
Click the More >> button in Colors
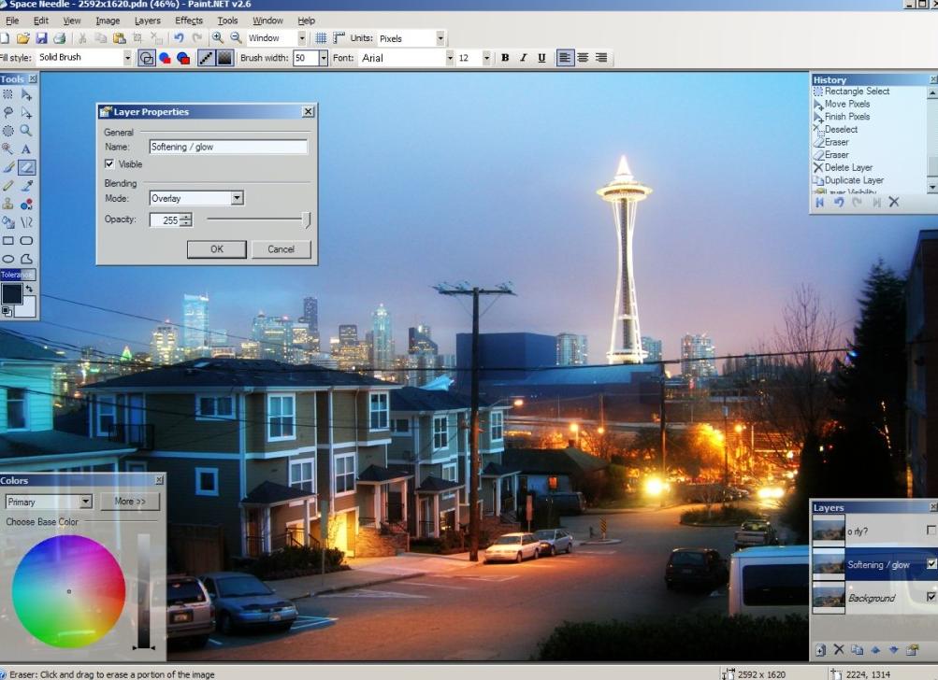click(130, 502)
